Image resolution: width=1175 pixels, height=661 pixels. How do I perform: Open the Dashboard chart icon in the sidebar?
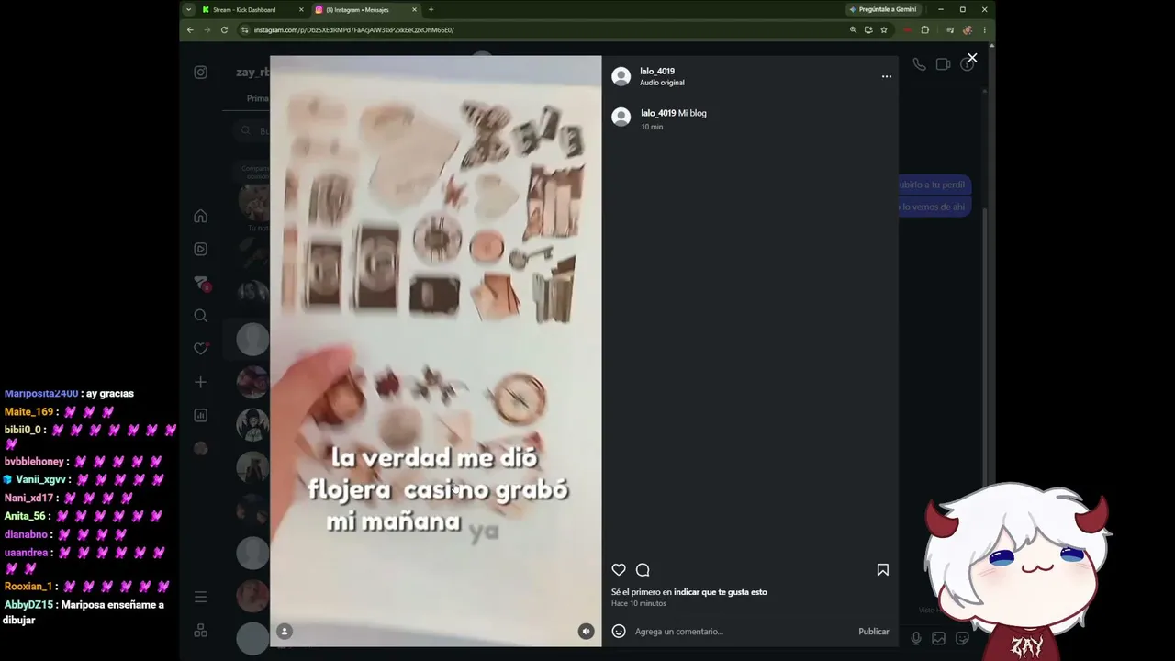tap(201, 415)
